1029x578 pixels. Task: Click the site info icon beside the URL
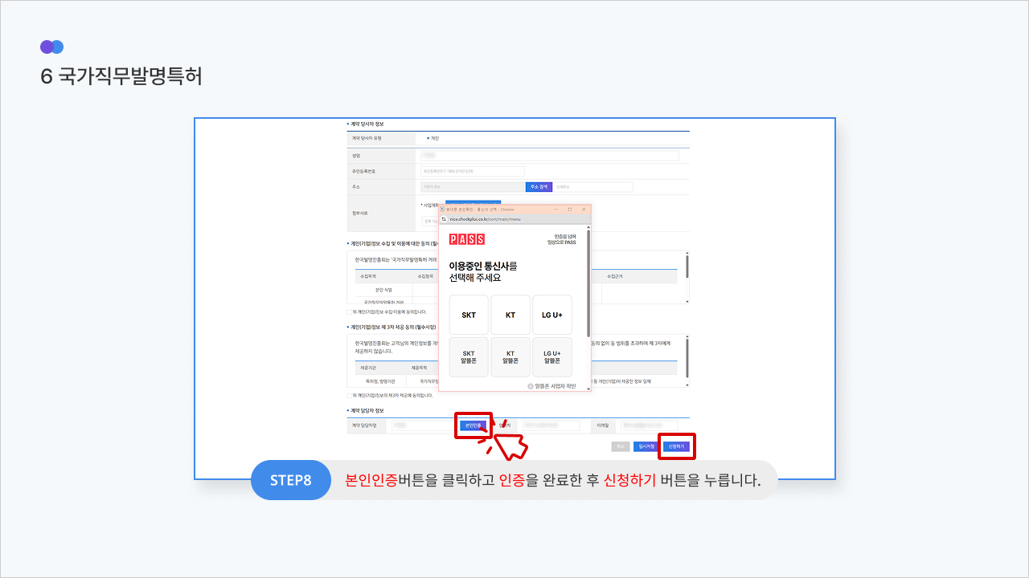pyautogui.click(x=443, y=218)
